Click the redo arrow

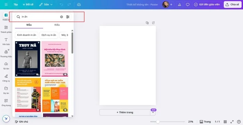click(x=69, y=4)
